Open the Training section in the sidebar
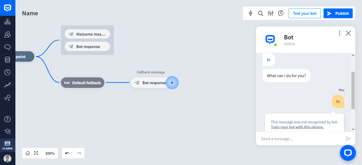The width and height of the screenshot is (362, 165). coord(7,47)
